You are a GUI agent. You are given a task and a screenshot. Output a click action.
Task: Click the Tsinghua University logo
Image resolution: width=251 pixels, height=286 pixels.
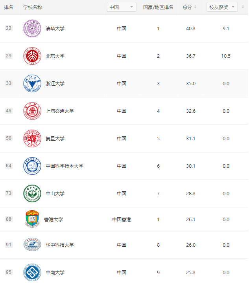tap(32, 28)
